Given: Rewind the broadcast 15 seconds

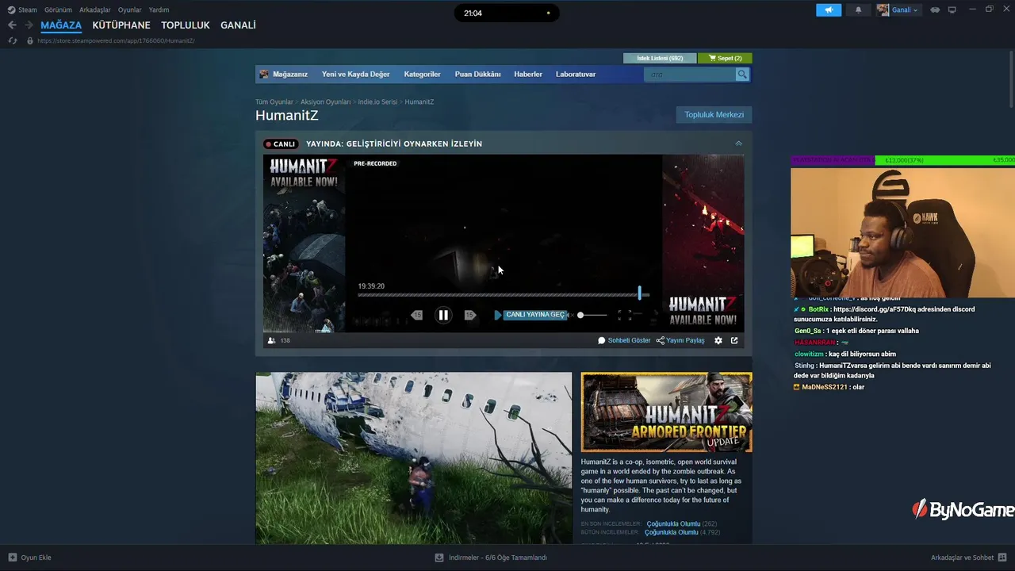Looking at the screenshot, I should [x=417, y=315].
